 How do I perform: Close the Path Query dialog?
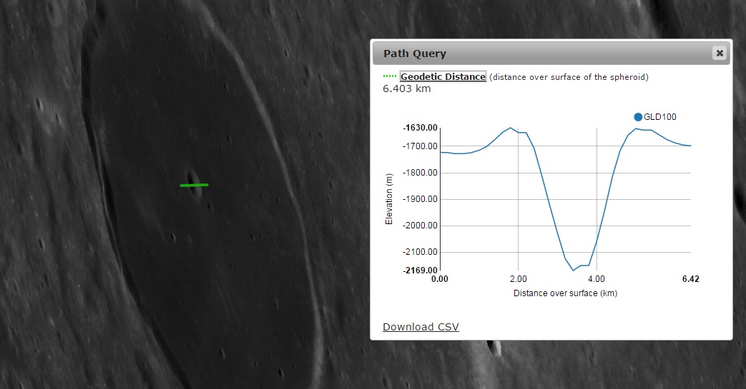[x=720, y=54]
